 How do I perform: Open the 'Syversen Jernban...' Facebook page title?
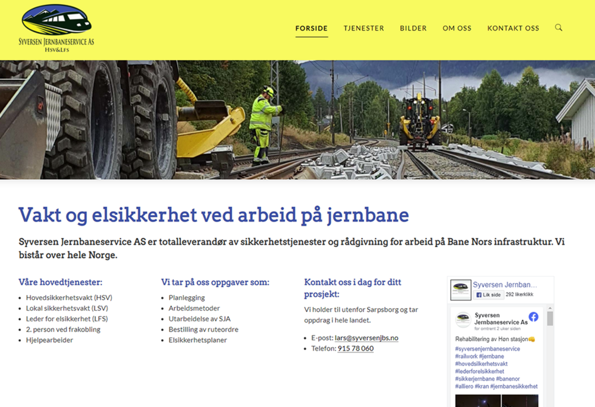click(x=505, y=285)
